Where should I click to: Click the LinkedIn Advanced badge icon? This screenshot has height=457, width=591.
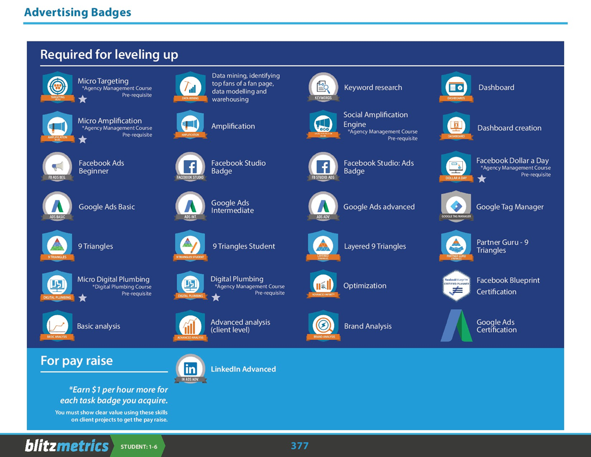[190, 369]
